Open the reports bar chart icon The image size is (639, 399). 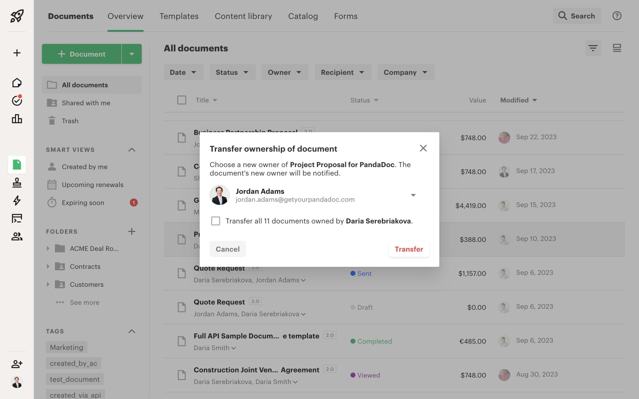pyautogui.click(x=17, y=119)
